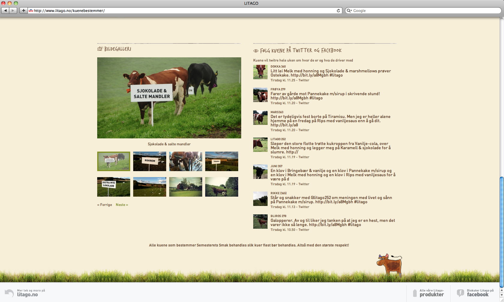Select the Tiramisu sign thumbnail

point(222,161)
